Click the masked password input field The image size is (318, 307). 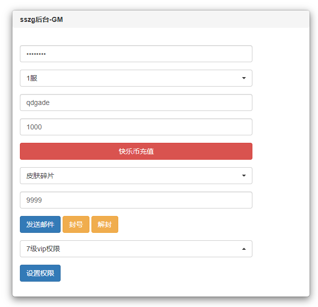pyautogui.click(x=136, y=54)
